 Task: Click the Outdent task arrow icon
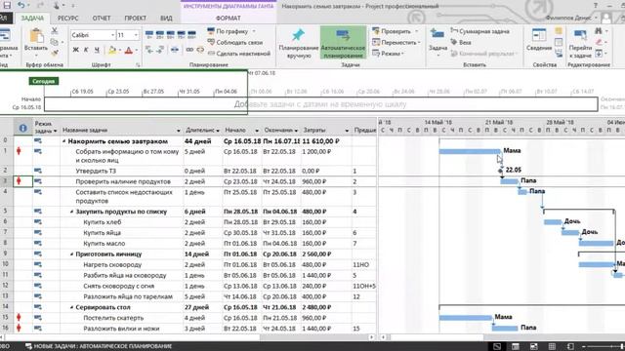click(x=149, y=50)
